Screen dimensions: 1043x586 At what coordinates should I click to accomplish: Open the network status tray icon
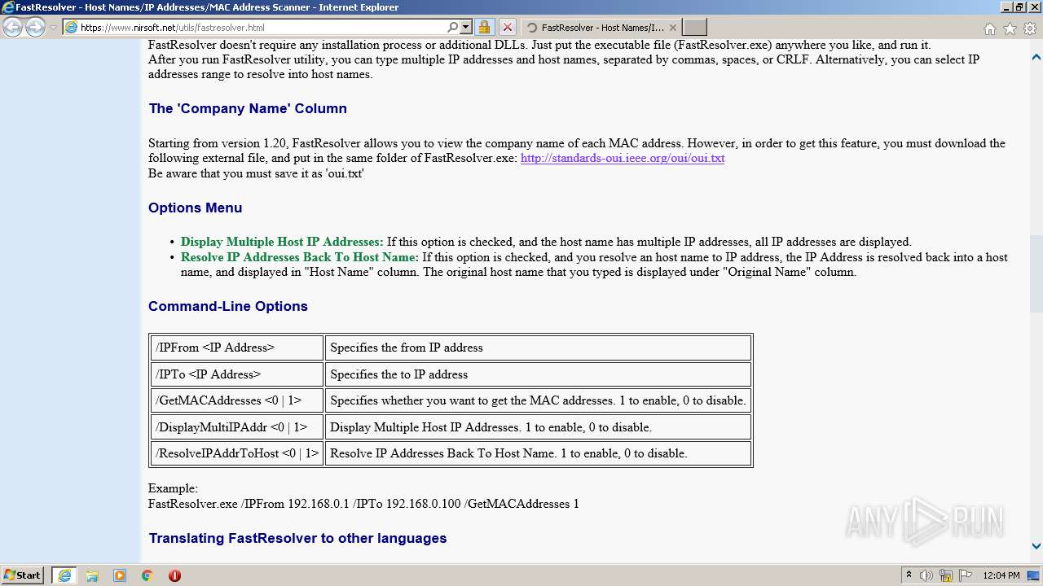(x=946, y=575)
